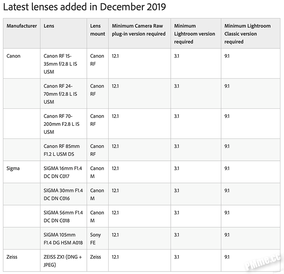Select the Canon manufacturer cell

point(13,56)
